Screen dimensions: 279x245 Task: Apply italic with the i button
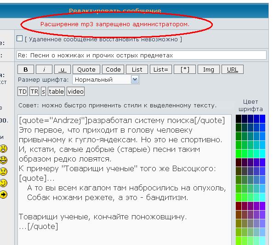tap(44, 70)
